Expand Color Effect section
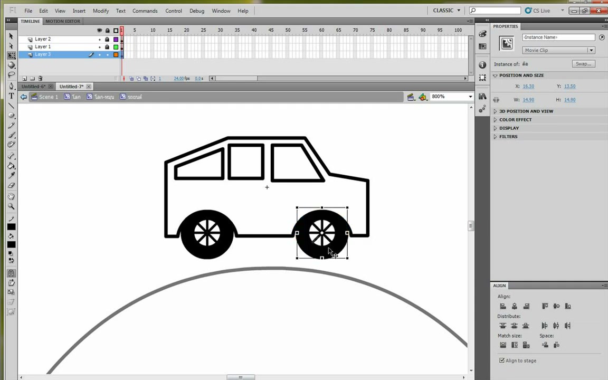 point(495,120)
